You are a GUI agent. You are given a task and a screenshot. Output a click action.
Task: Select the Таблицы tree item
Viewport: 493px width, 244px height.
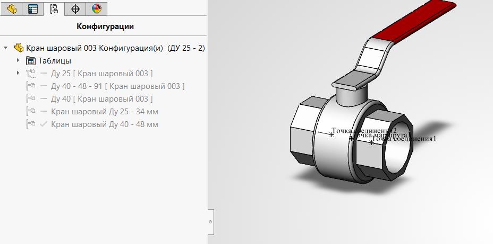click(55, 61)
